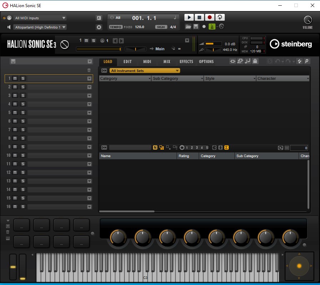
Task: Open the All Instrument Sets dropdown
Action: coord(145,71)
